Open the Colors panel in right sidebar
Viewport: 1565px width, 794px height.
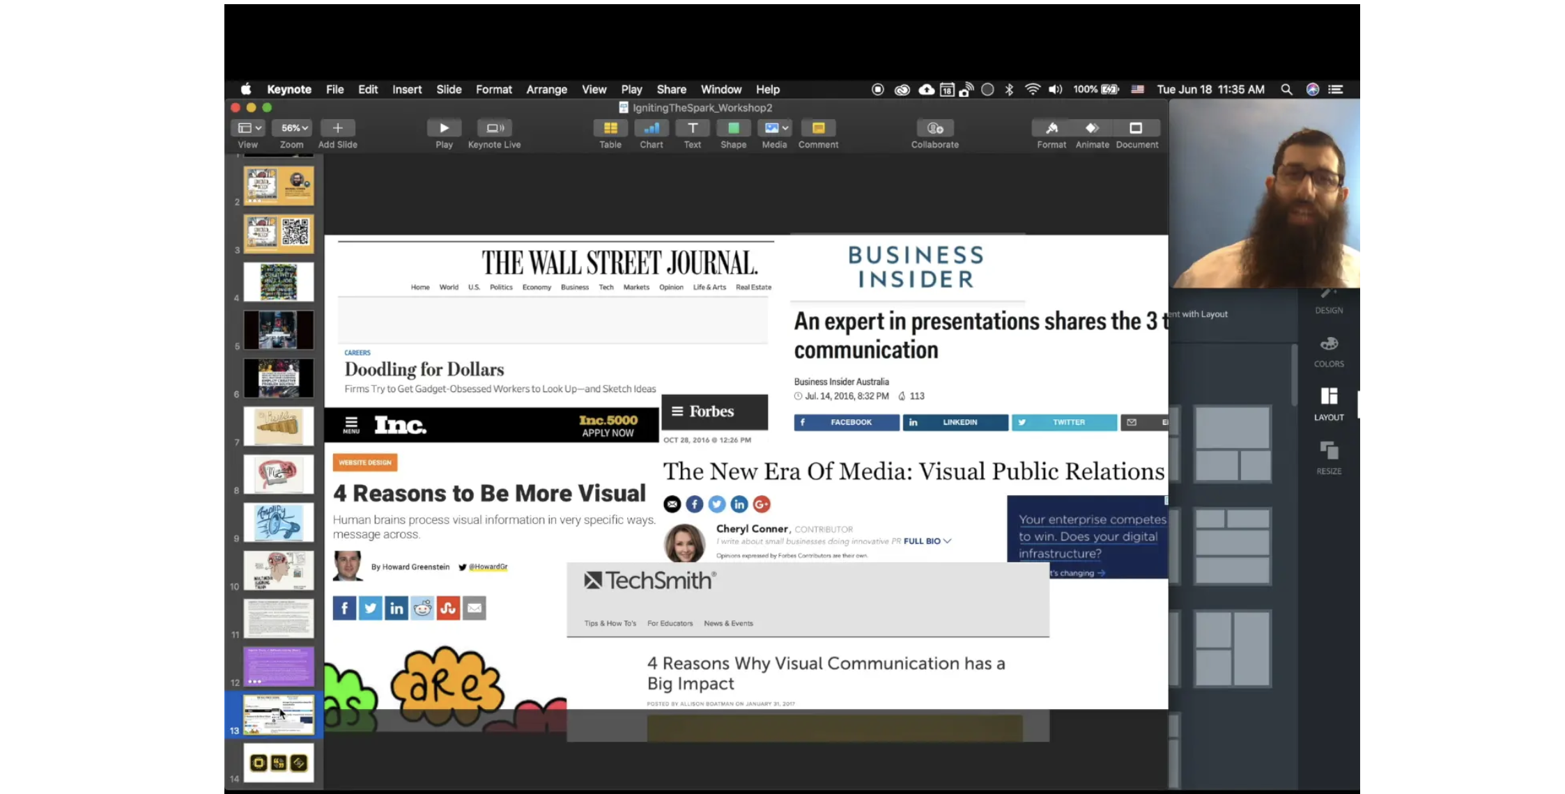[x=1329, y=350]
